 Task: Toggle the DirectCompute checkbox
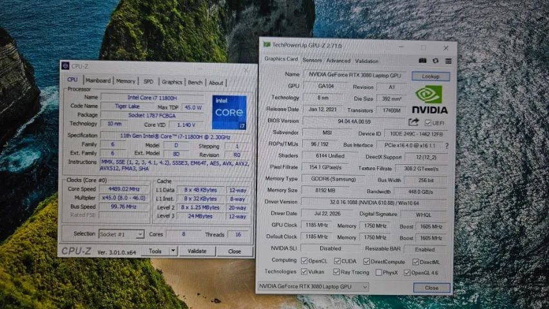point(366,261)
